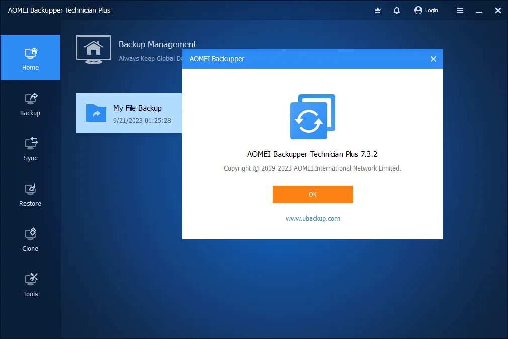
Task: Click the My File Backup folder icon
Action: (x=96, y=113)
